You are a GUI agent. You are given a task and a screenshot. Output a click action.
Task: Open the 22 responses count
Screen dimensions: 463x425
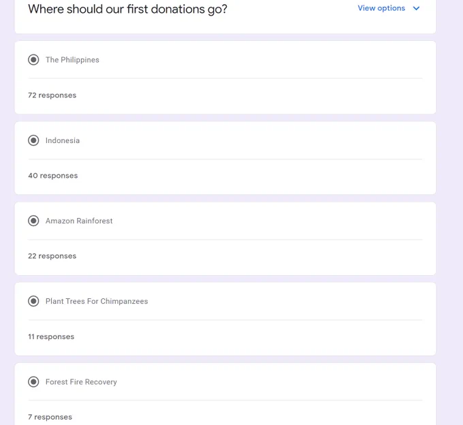52,256
